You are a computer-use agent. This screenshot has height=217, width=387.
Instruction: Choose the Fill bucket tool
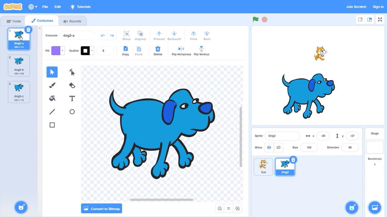point(52,99)
